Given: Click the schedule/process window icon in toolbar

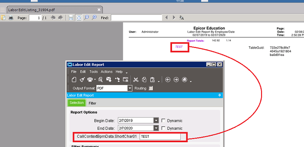Looking at the screenshot, I should tap(126, 79).
